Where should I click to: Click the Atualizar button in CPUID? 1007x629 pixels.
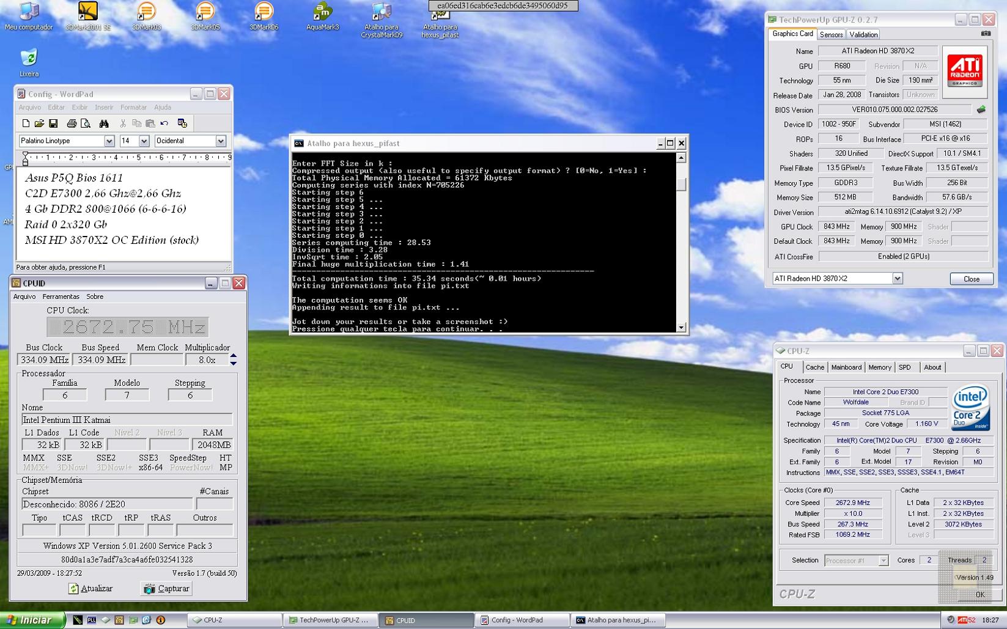(90, 589)
